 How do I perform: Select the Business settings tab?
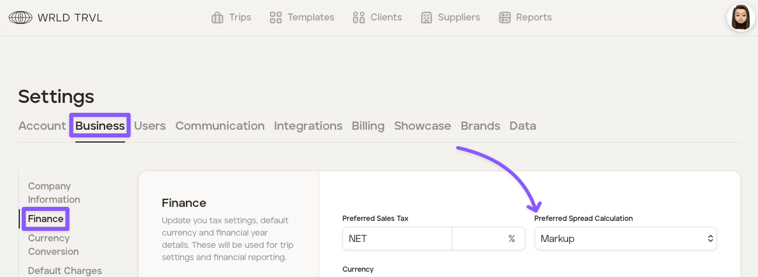click(x=100, y=126)
